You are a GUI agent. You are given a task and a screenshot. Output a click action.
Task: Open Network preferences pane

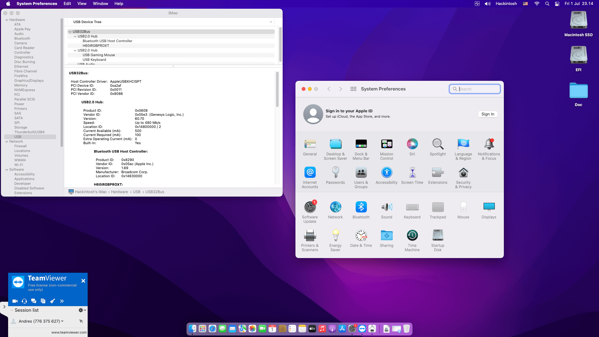click(x=335, y=210)
